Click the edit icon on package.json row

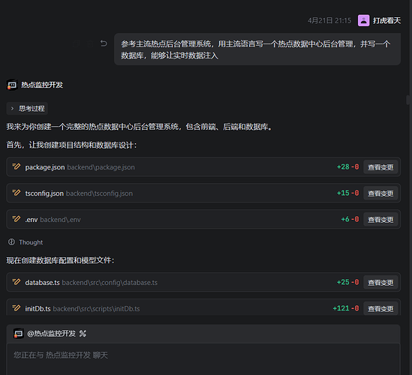(17, 166)
